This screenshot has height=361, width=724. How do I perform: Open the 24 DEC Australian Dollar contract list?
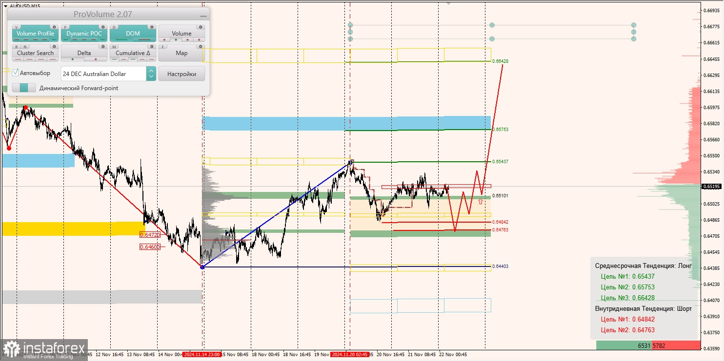click(103, 74)
